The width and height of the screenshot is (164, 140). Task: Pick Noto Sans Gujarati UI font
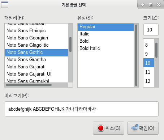pos(36,74)
